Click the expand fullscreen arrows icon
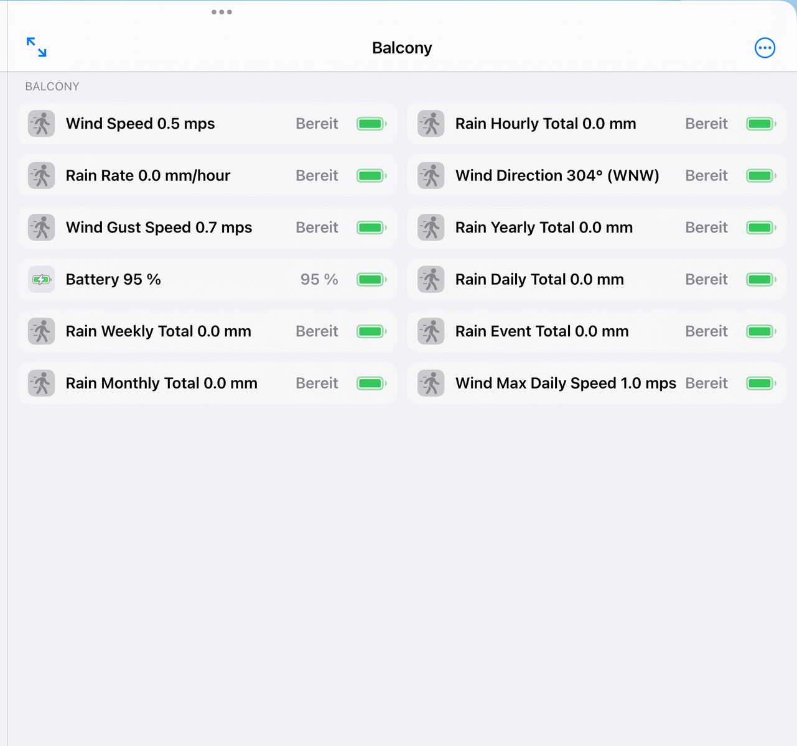Image resolution: width=797 pixels, height=746 pixels. tap(37, 47)
